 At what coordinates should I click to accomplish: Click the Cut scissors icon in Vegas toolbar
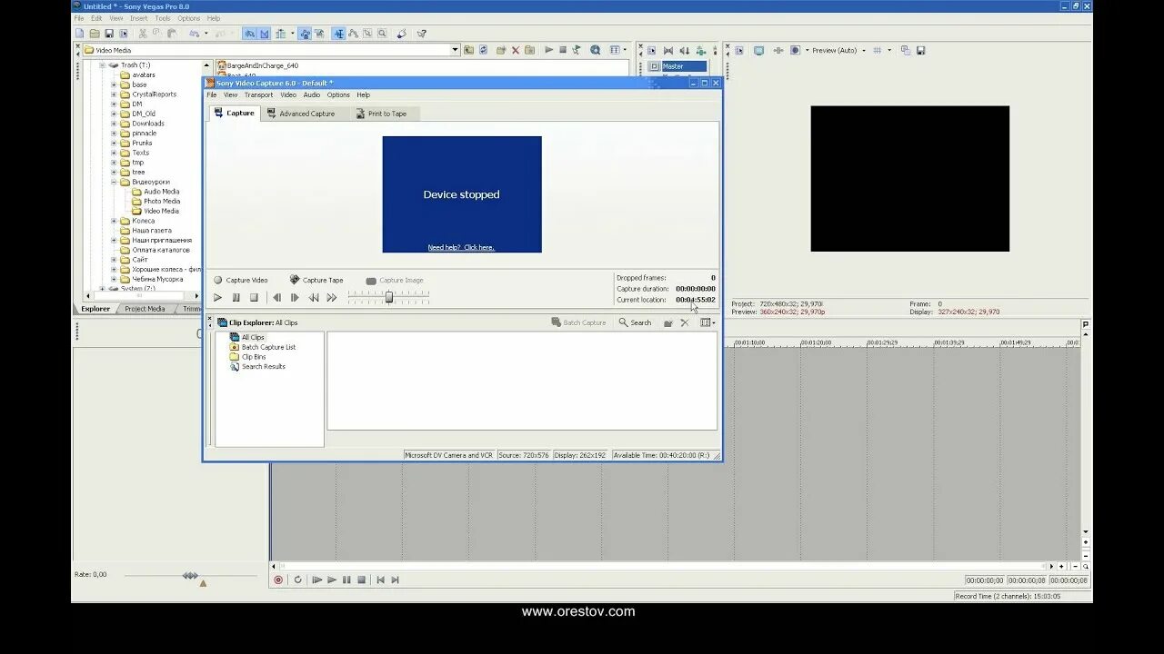142,34
